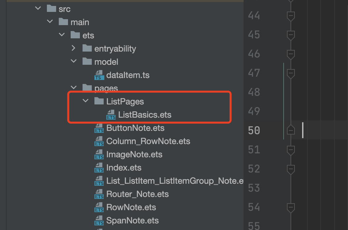Open List_ListItem_ListItemGroup_Note file
The width and height of the screenshot is (348, 230).
coord(175,181)
